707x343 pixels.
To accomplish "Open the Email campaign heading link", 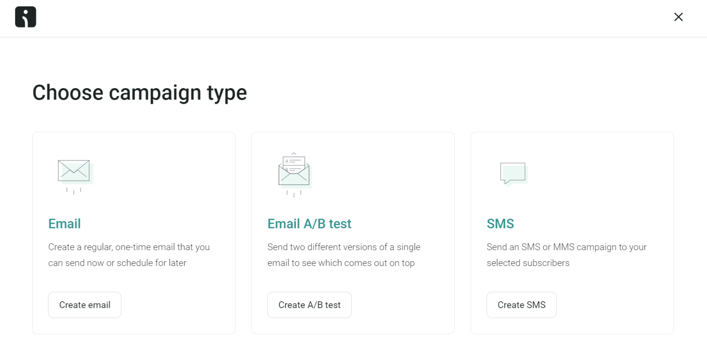I will click(x=64, y=224).
